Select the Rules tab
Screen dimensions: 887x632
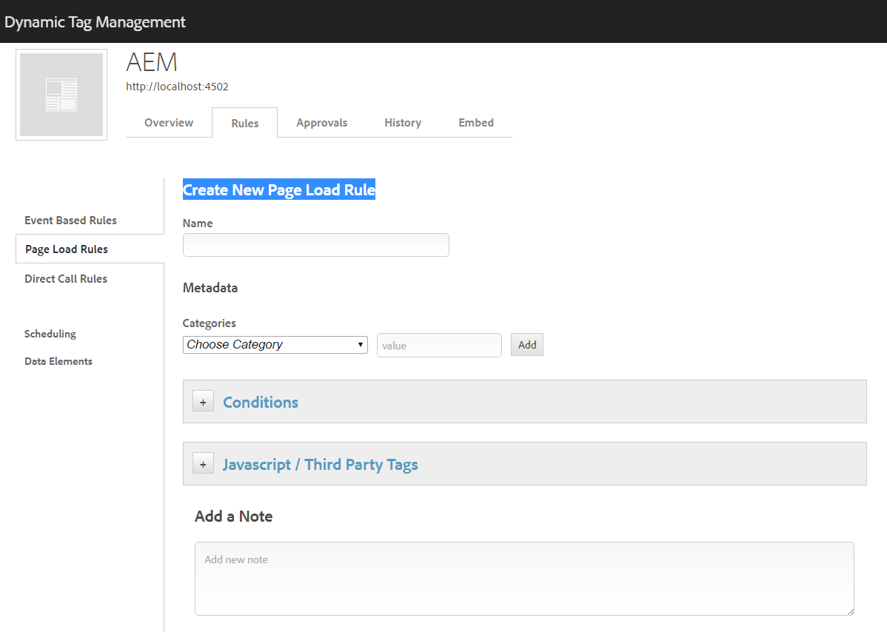(244, 124)
